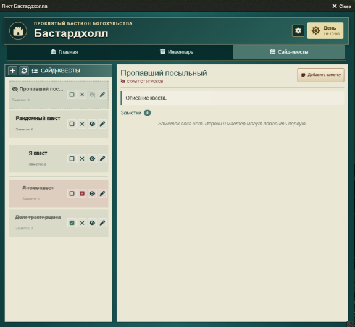This screenshot has width=355, height=327.
Task: Mark Я квест as failed with X
Action: [x=82, y=159]
